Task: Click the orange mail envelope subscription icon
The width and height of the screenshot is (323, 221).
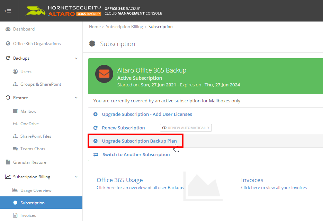Action: [x=104, y=74]
